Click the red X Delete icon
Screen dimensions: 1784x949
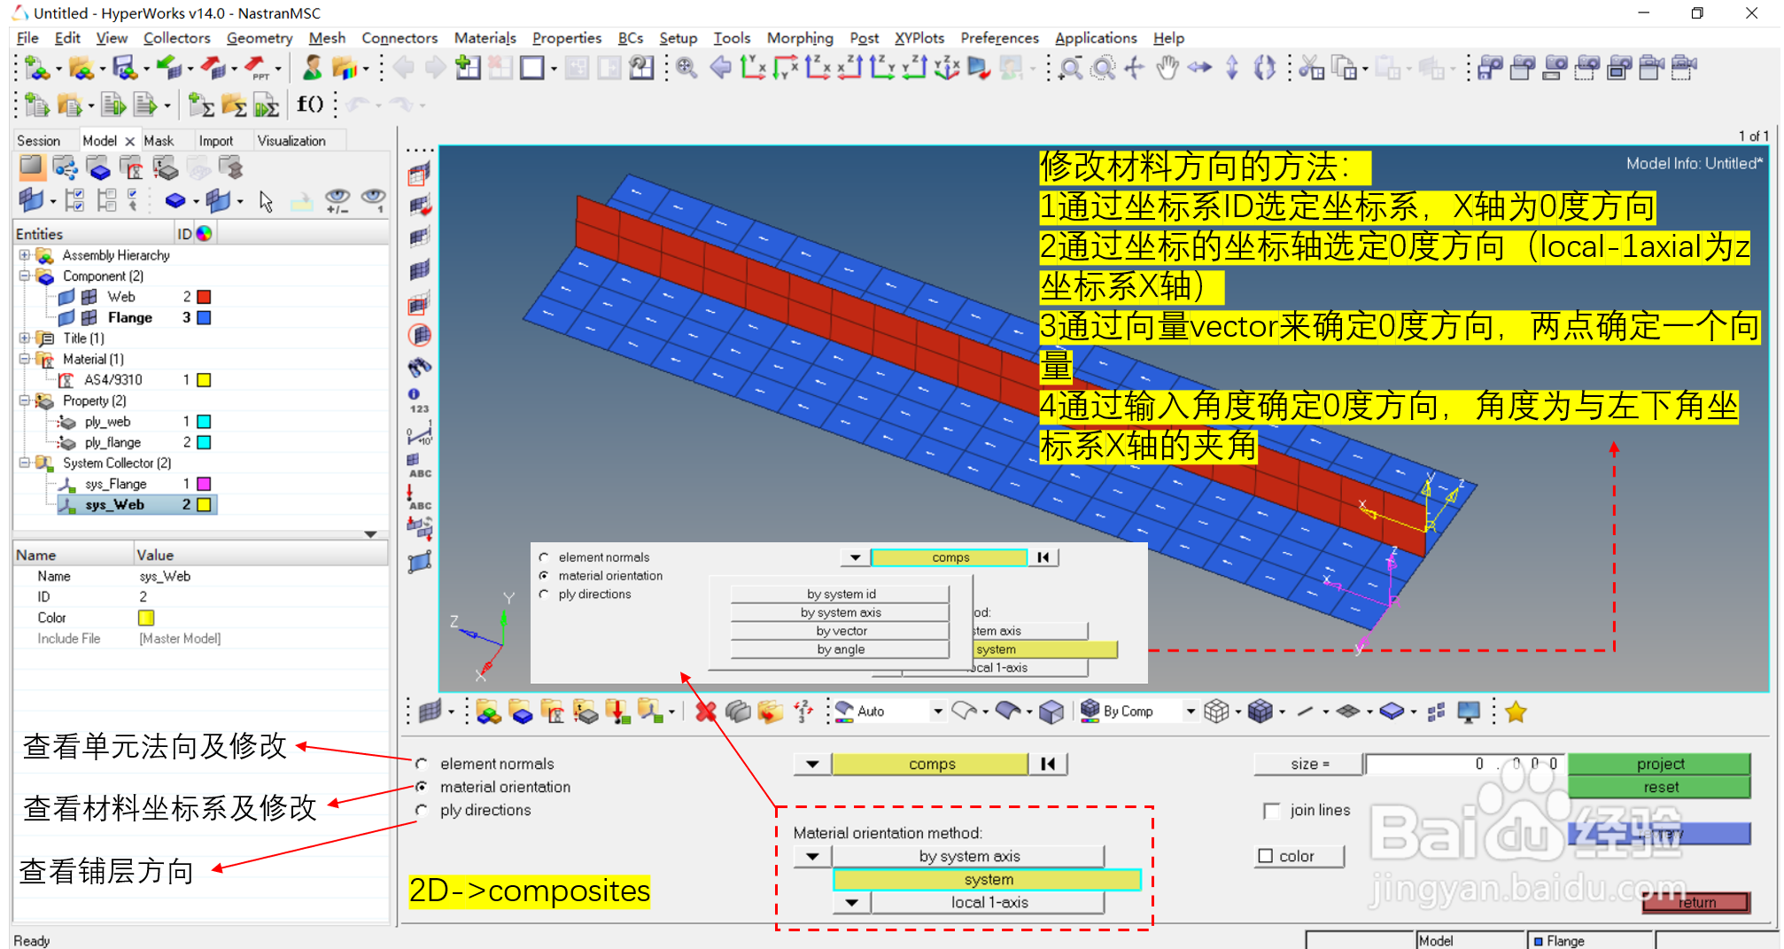pyautogui.click(x=705, y=712)
